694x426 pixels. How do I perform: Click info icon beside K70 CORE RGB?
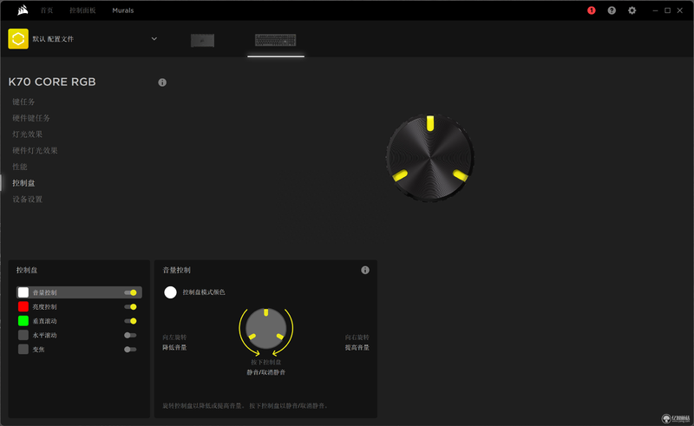pyautogui.click(x=162, y=82)
